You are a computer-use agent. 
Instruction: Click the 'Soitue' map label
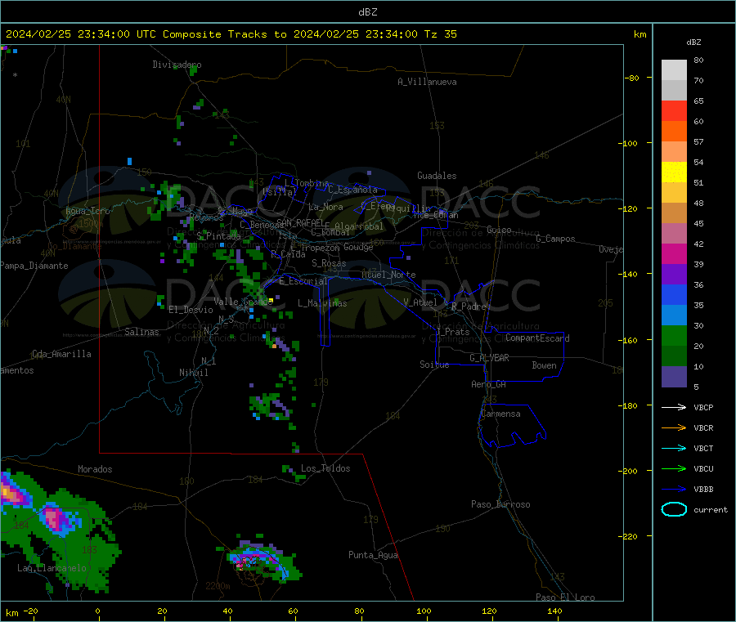(435, 365)
